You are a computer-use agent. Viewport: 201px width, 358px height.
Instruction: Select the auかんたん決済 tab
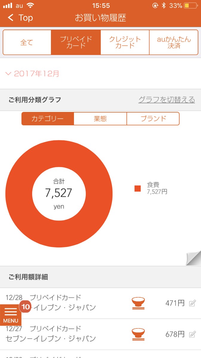click(174, 42)
